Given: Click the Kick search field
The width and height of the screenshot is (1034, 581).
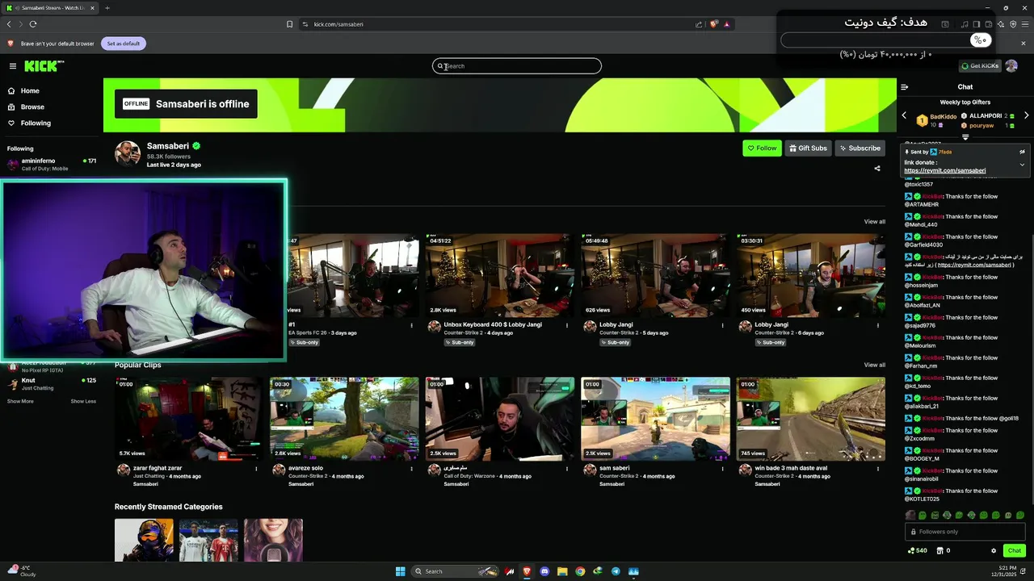Looking at the screenshot, I should pyautogui.click(x=517, y=66).
